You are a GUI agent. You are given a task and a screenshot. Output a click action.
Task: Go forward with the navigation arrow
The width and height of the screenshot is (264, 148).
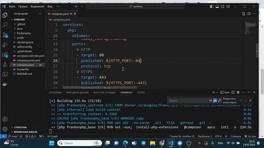(82, 7)
